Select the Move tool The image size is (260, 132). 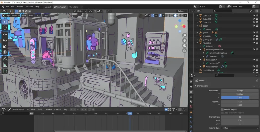click(x=5, y=34)
